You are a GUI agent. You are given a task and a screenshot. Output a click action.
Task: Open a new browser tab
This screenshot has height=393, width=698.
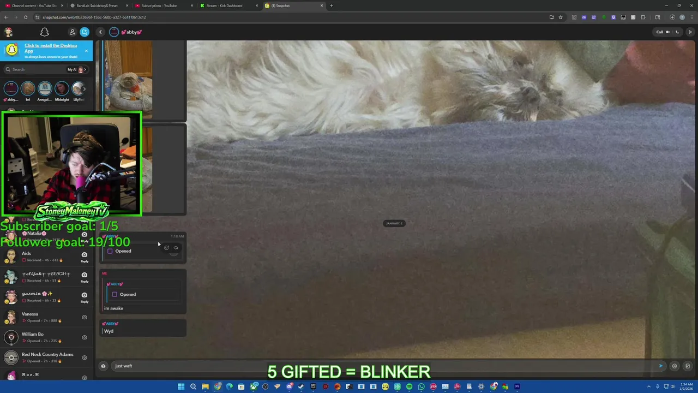332,5
